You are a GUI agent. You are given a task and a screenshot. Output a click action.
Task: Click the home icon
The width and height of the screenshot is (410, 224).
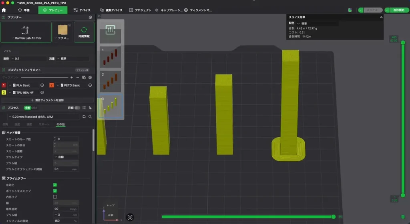4,10
